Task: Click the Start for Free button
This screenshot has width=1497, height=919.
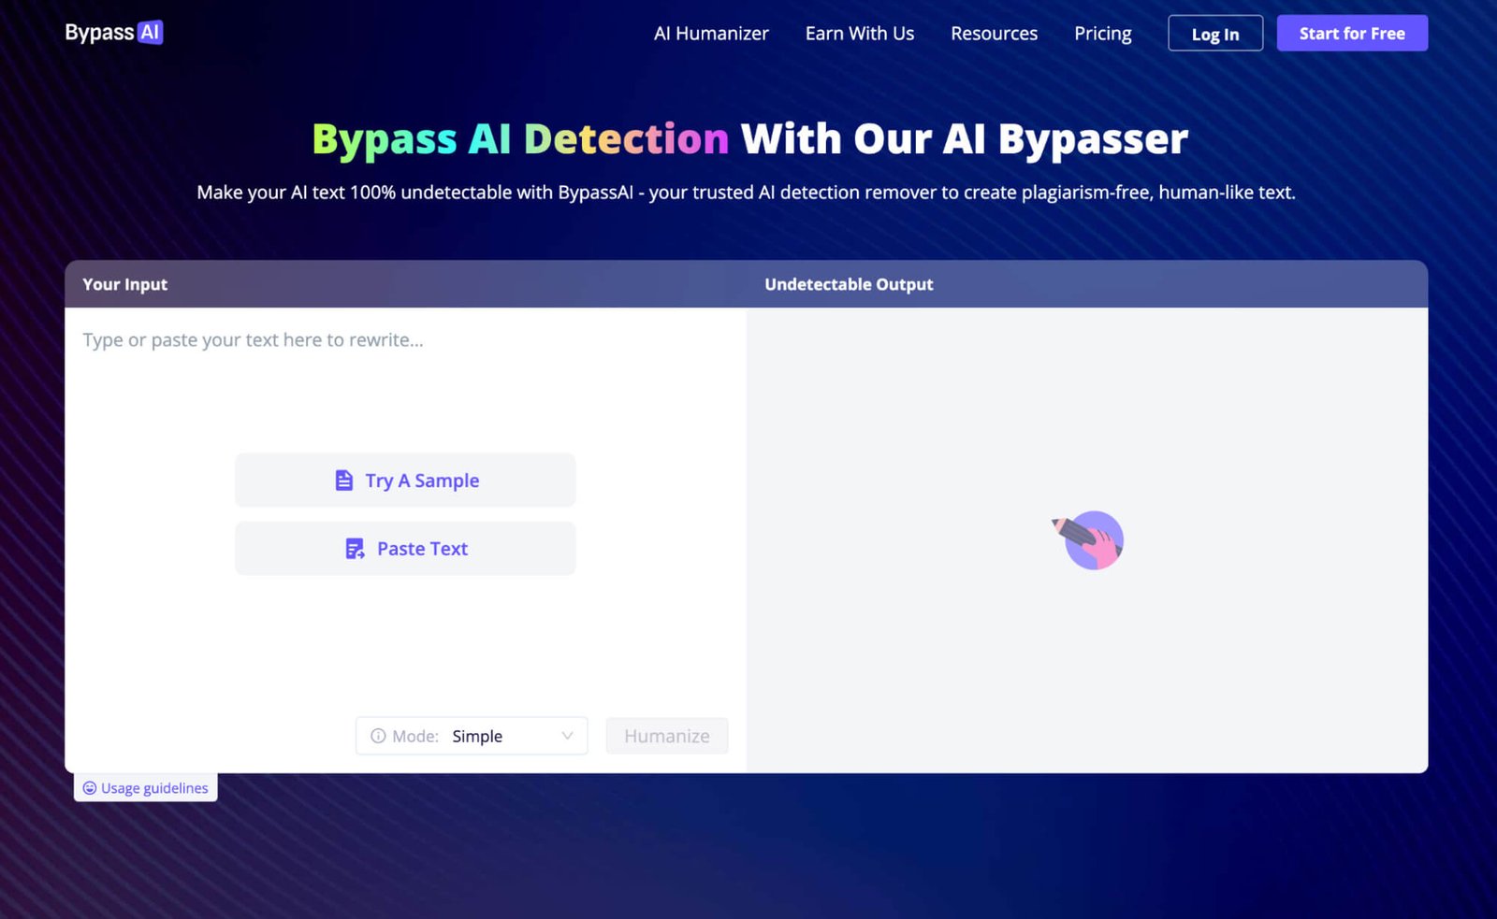Action: coord(1351,33)
